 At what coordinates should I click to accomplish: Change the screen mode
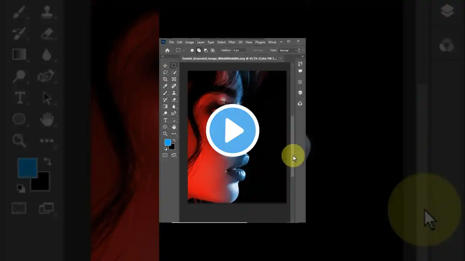174,155
